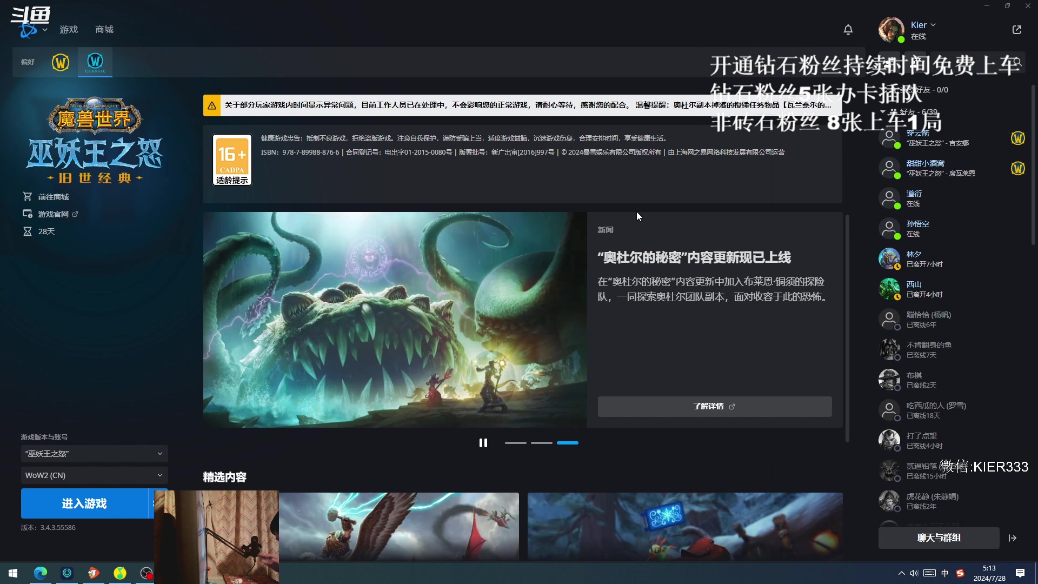Select the third active carousel indicator

tap(567, 443)
